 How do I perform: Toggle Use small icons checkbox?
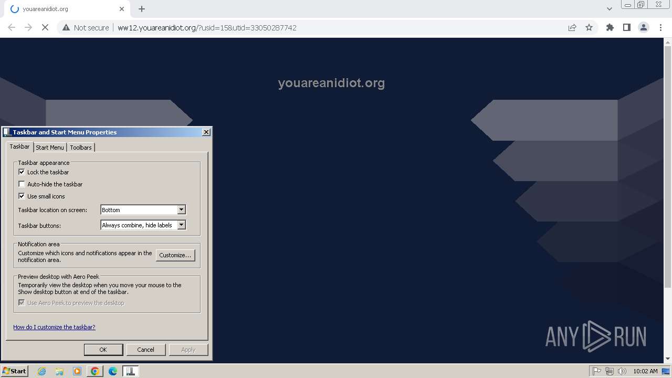[x=22, y=196]
